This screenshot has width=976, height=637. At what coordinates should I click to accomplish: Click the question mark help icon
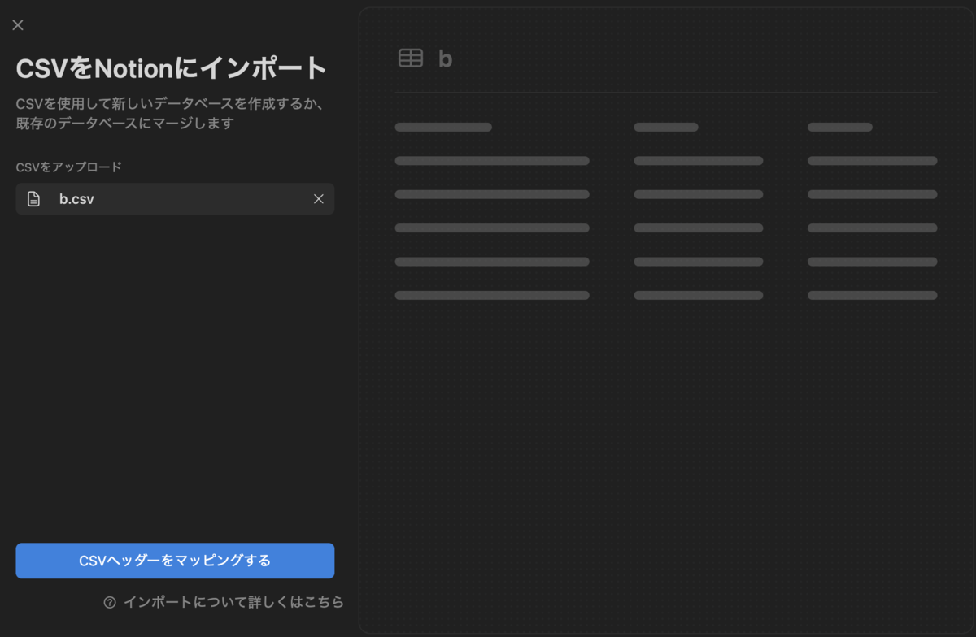coord(110,602)
